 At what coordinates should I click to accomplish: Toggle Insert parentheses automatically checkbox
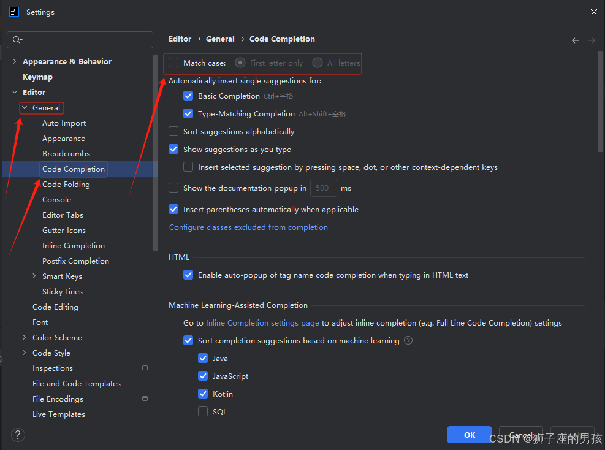coord(173,209)
